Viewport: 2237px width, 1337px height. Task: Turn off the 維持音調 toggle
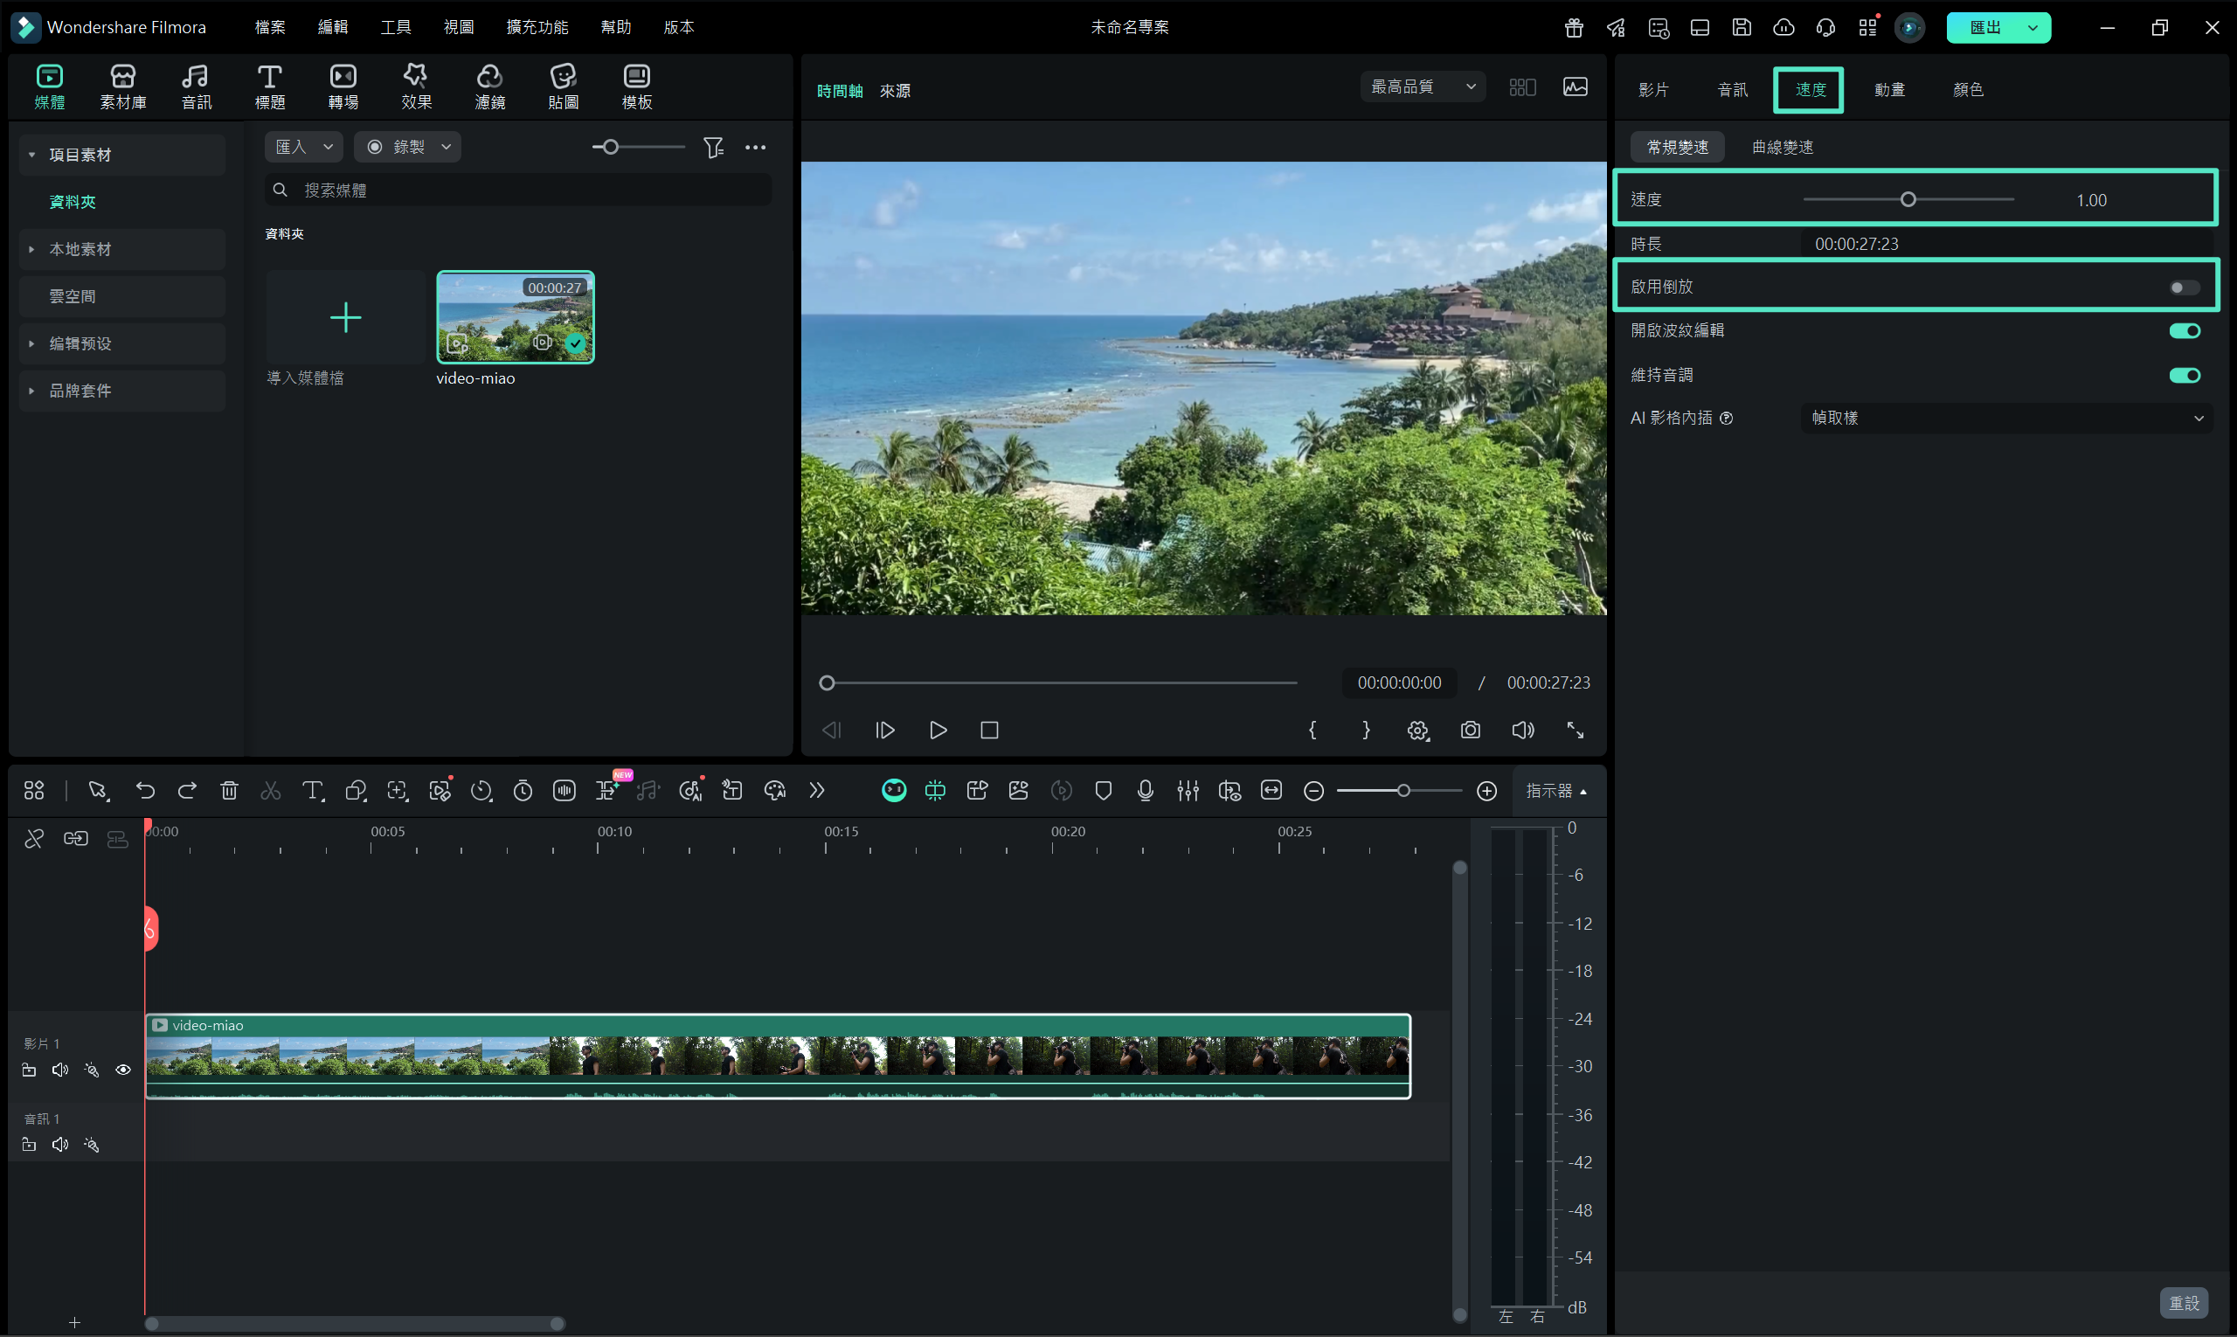click(2184, 375)
